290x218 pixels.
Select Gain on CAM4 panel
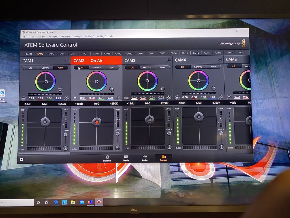tap(213, 67)
